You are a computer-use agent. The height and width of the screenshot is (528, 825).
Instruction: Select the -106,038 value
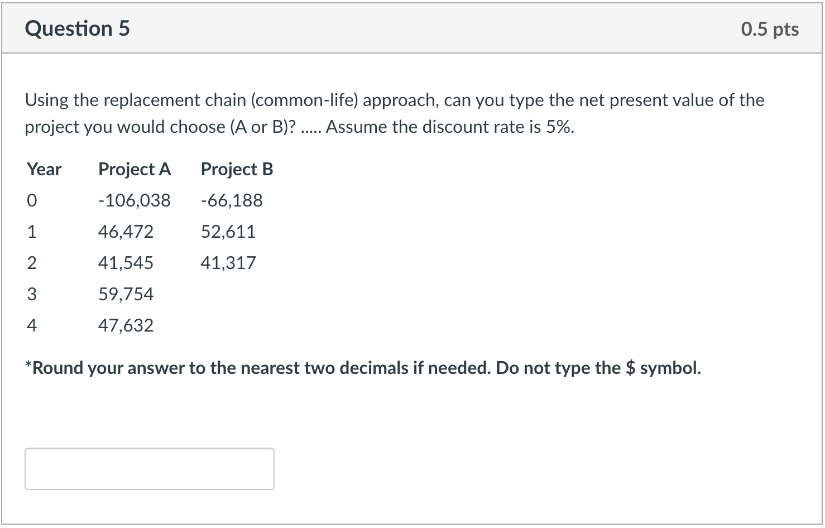point(134,200)
